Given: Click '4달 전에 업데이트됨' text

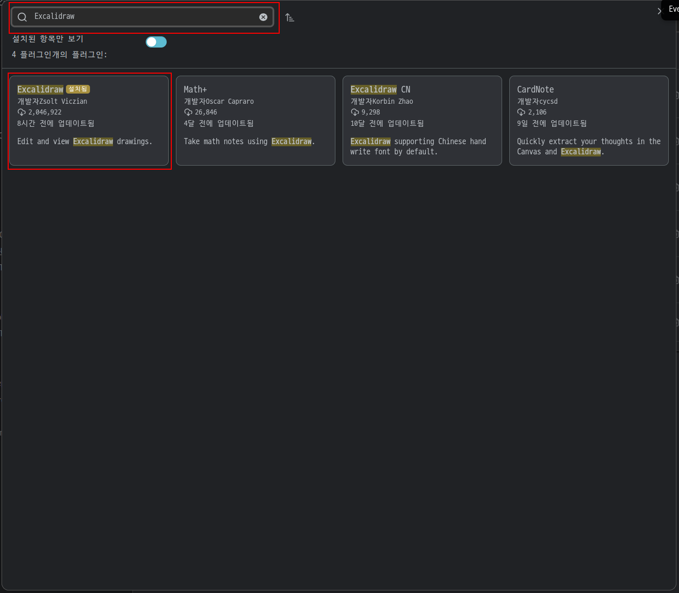Looking at the screenshot, I should pyautogui.click(x=219, y=123).
